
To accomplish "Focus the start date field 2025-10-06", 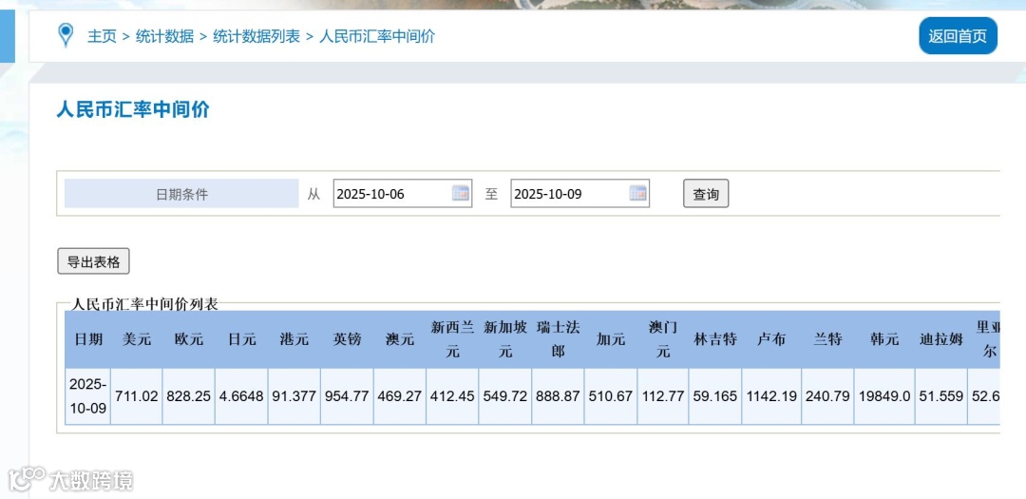I will coord(403,193).
